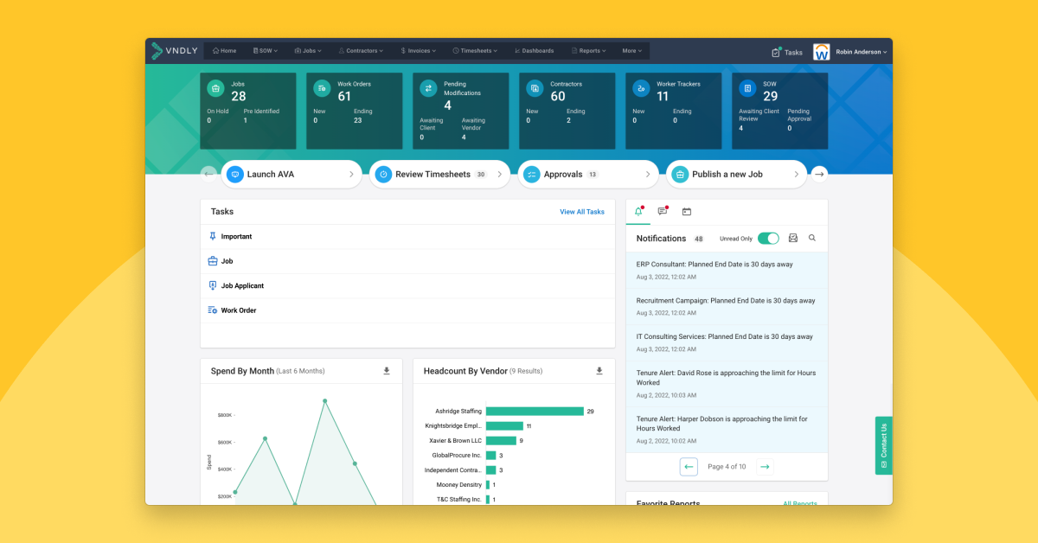Go to the Dashboards menu item
This screenshot has height=543, width=1038.
pyautogui.click(x=534, y=51)
